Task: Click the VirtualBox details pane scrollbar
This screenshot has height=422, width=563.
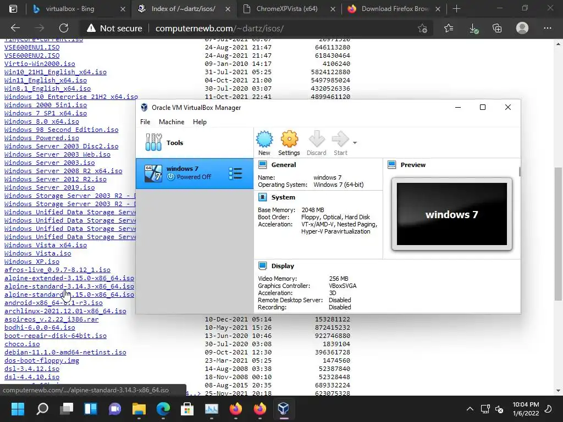Action: (x=520, y=171)
